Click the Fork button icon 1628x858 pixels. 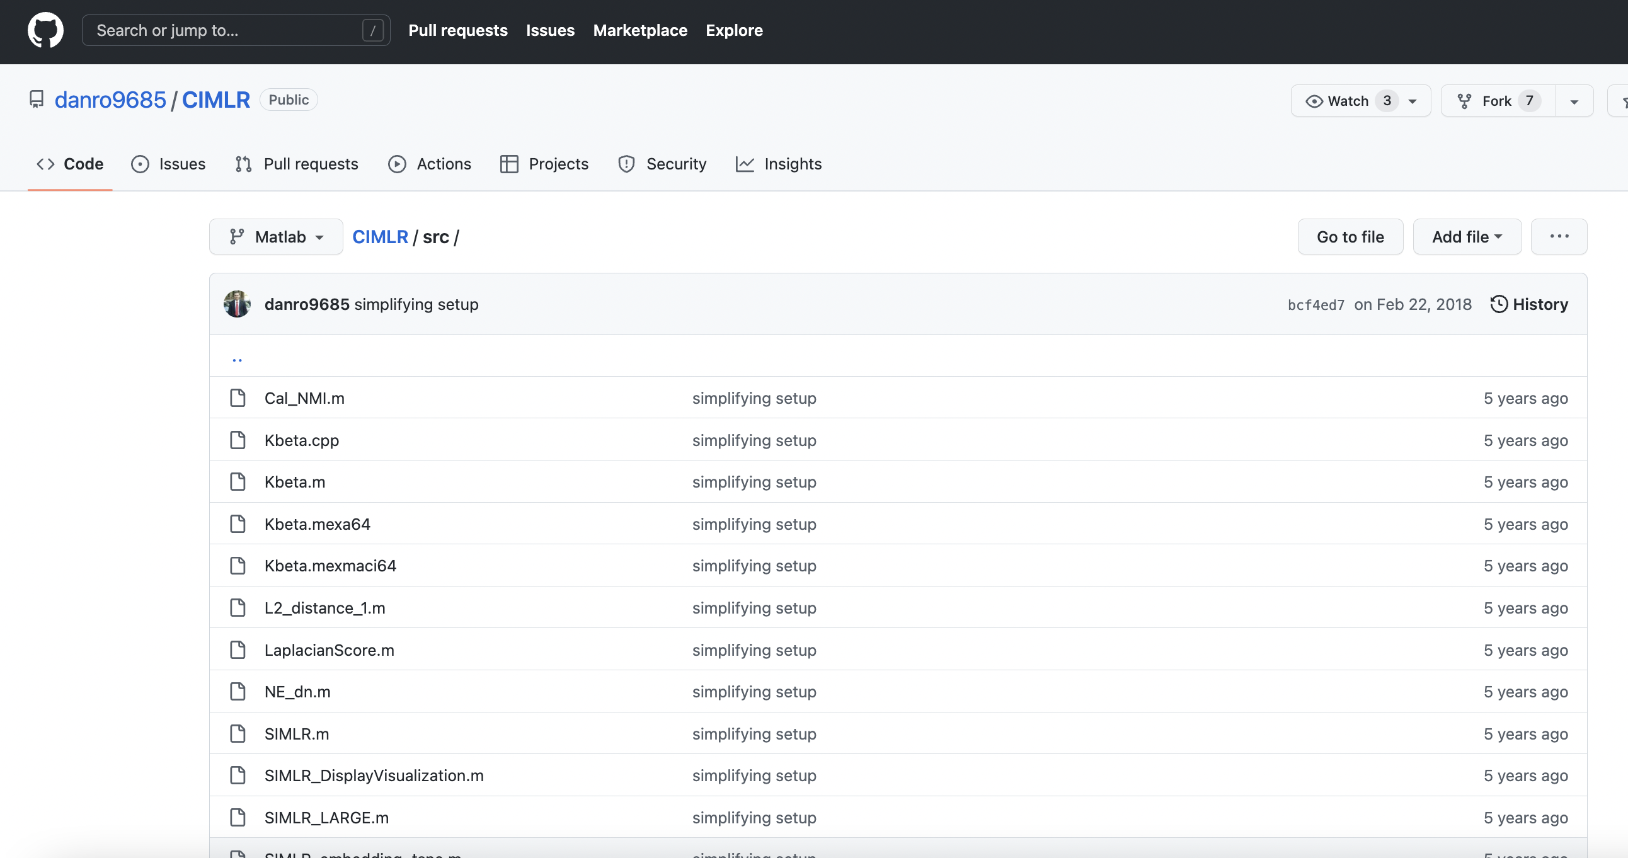tap(1464, 101)
